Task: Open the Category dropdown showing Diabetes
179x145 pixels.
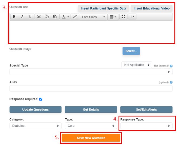Action: (x=35, y=126)
